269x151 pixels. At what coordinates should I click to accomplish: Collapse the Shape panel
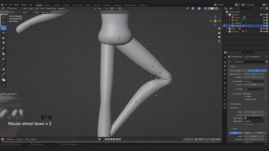[232, 66]
